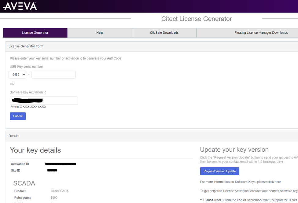Select the format hint X-XXXX-XXXX-XXXX text
The height and width of the screenshot is (203, 298).
coord(32,107)
